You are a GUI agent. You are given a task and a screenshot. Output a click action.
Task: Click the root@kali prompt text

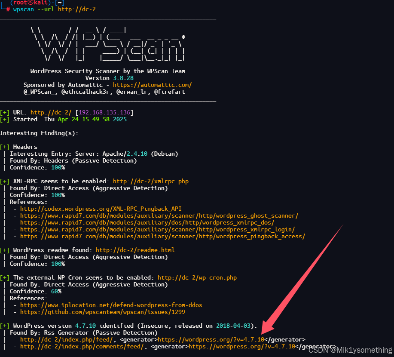(x=30, y=3)
